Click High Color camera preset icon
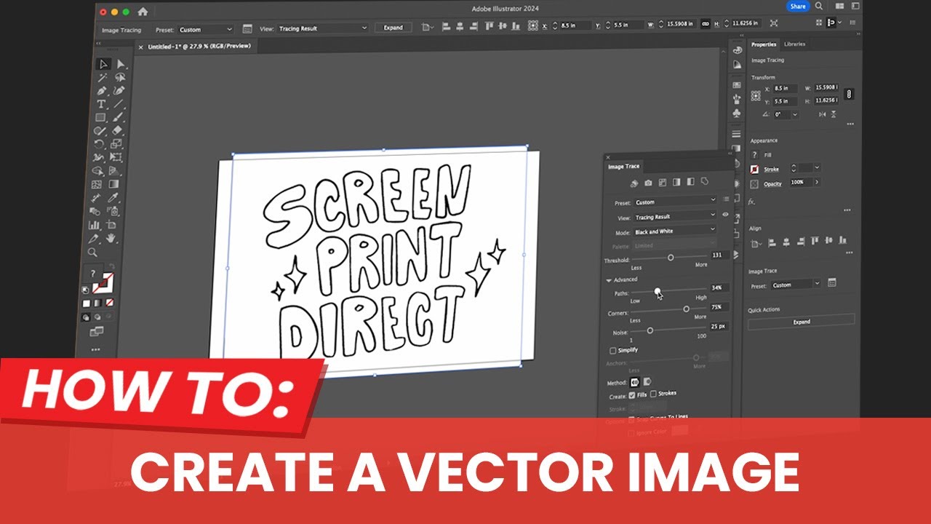The height and width of the screenshot is (524, 931). point(648,183)
